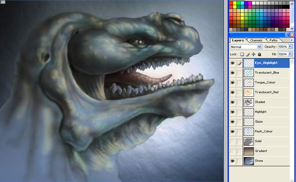Toggle link box for Translucent_Red layer
This screenshot has width=296, height=182.
click(240, 92)
